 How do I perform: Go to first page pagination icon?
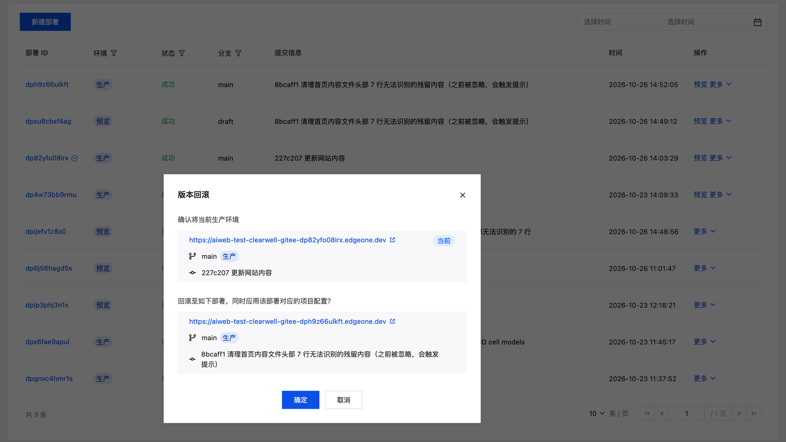[x=647, y=413]
